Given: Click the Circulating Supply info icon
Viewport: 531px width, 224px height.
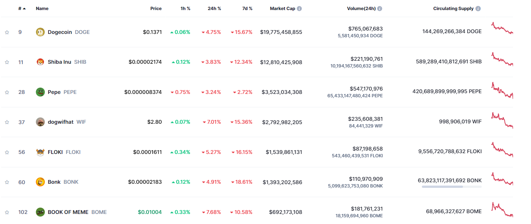Looking at the screenshot, I should click(478, 9).
